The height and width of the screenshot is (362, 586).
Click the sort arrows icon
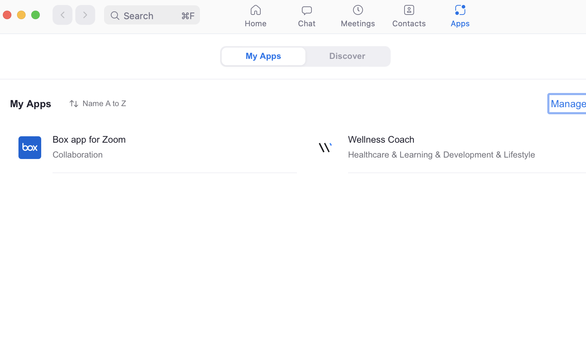(74, 104)
